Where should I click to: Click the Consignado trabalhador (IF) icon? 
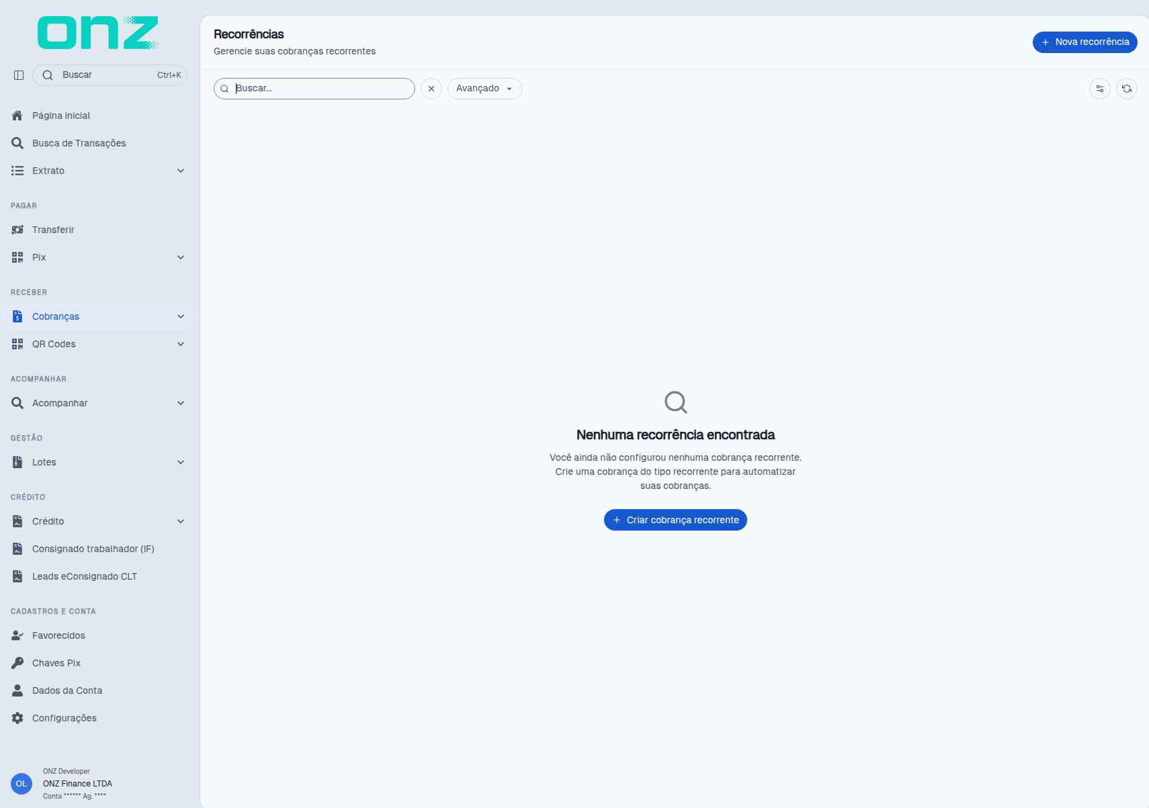tap(17, 549)
